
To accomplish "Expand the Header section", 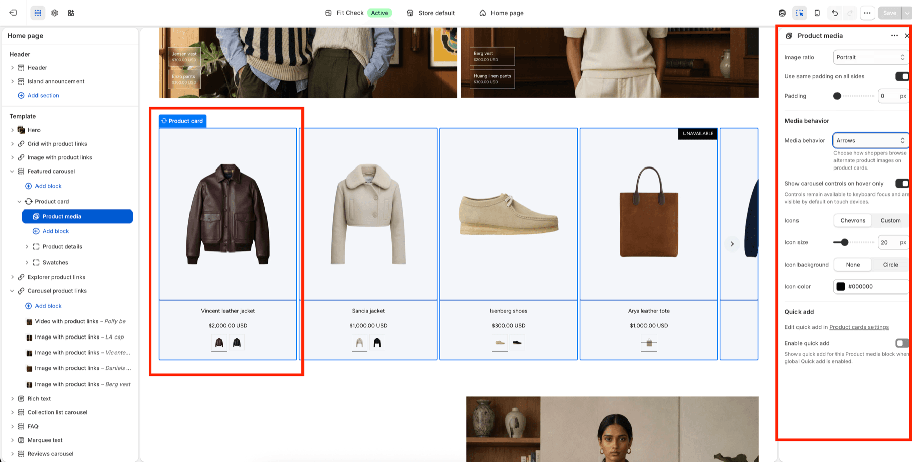I will pyautogui.click(x=12, y=68).
